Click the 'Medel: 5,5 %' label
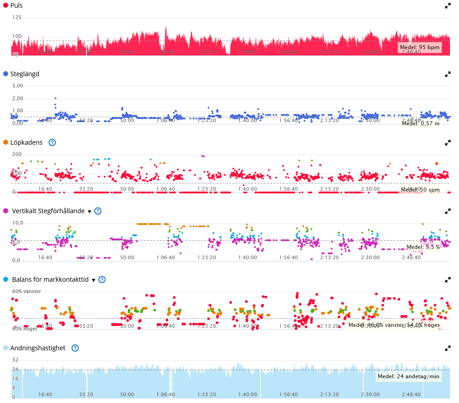 [x=423, y=247]
